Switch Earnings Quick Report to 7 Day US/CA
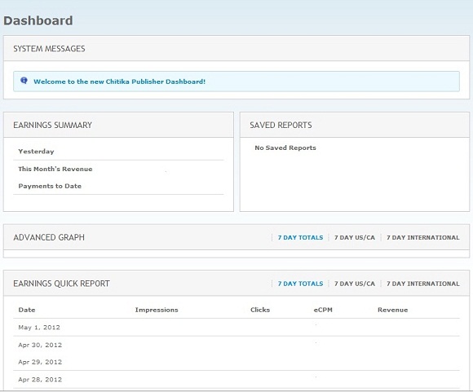This screenshot has width=473, height=392. [x=355, y=284]
